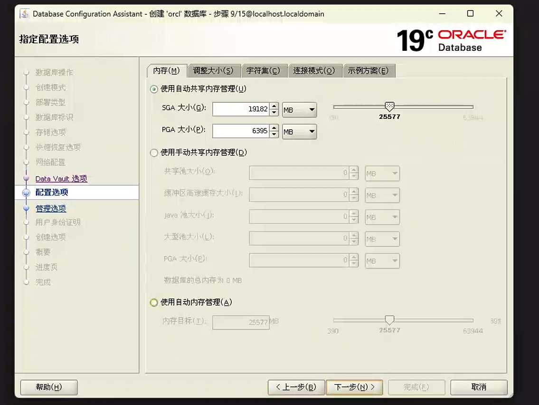The width and height of the screenshot is (539, 405).
Task: Click the 创建选项 step in sidebar
Action: coord(50,237)
